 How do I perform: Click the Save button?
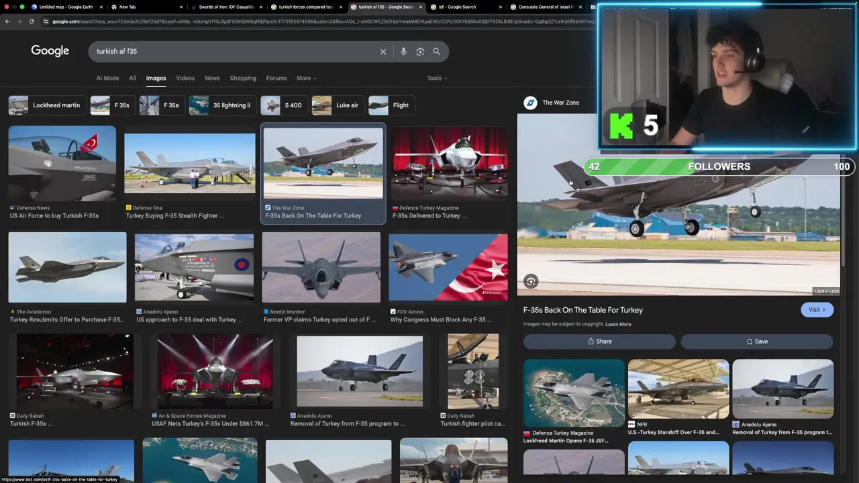coord(757,341)
